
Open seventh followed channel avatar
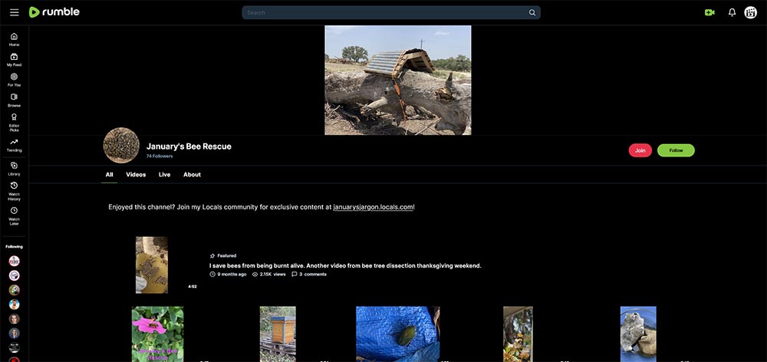pyautogui.click(x=14, y=348)
